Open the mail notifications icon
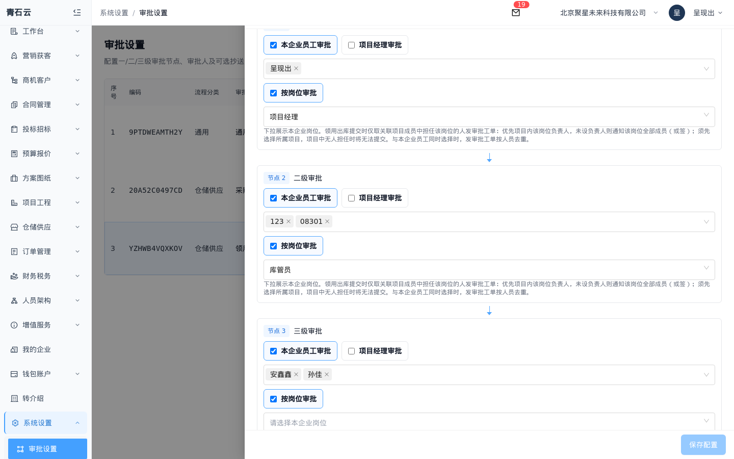 (x=516, y=13)
